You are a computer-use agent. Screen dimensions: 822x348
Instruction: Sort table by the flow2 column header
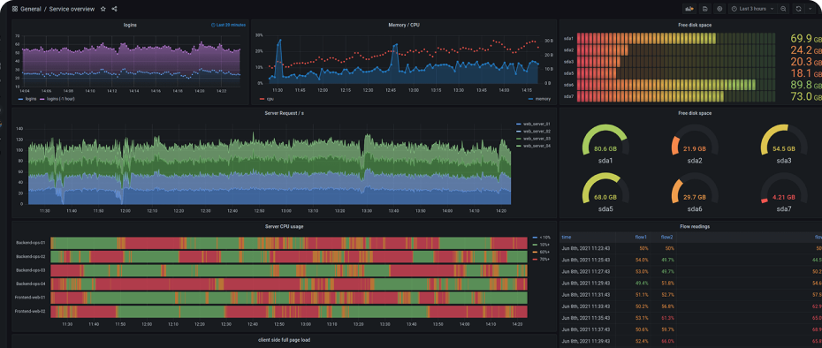click(x=666, y=237)
